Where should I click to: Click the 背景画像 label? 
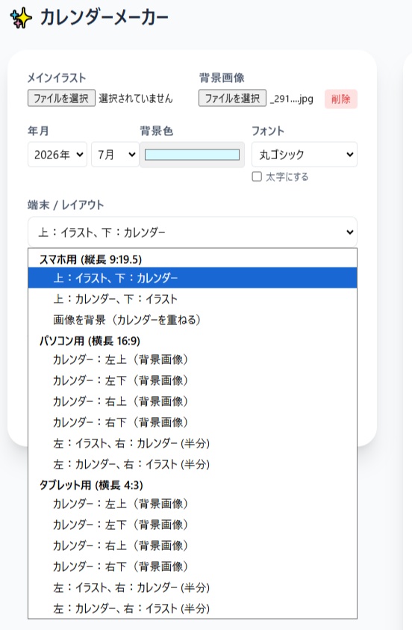point(222,78)
